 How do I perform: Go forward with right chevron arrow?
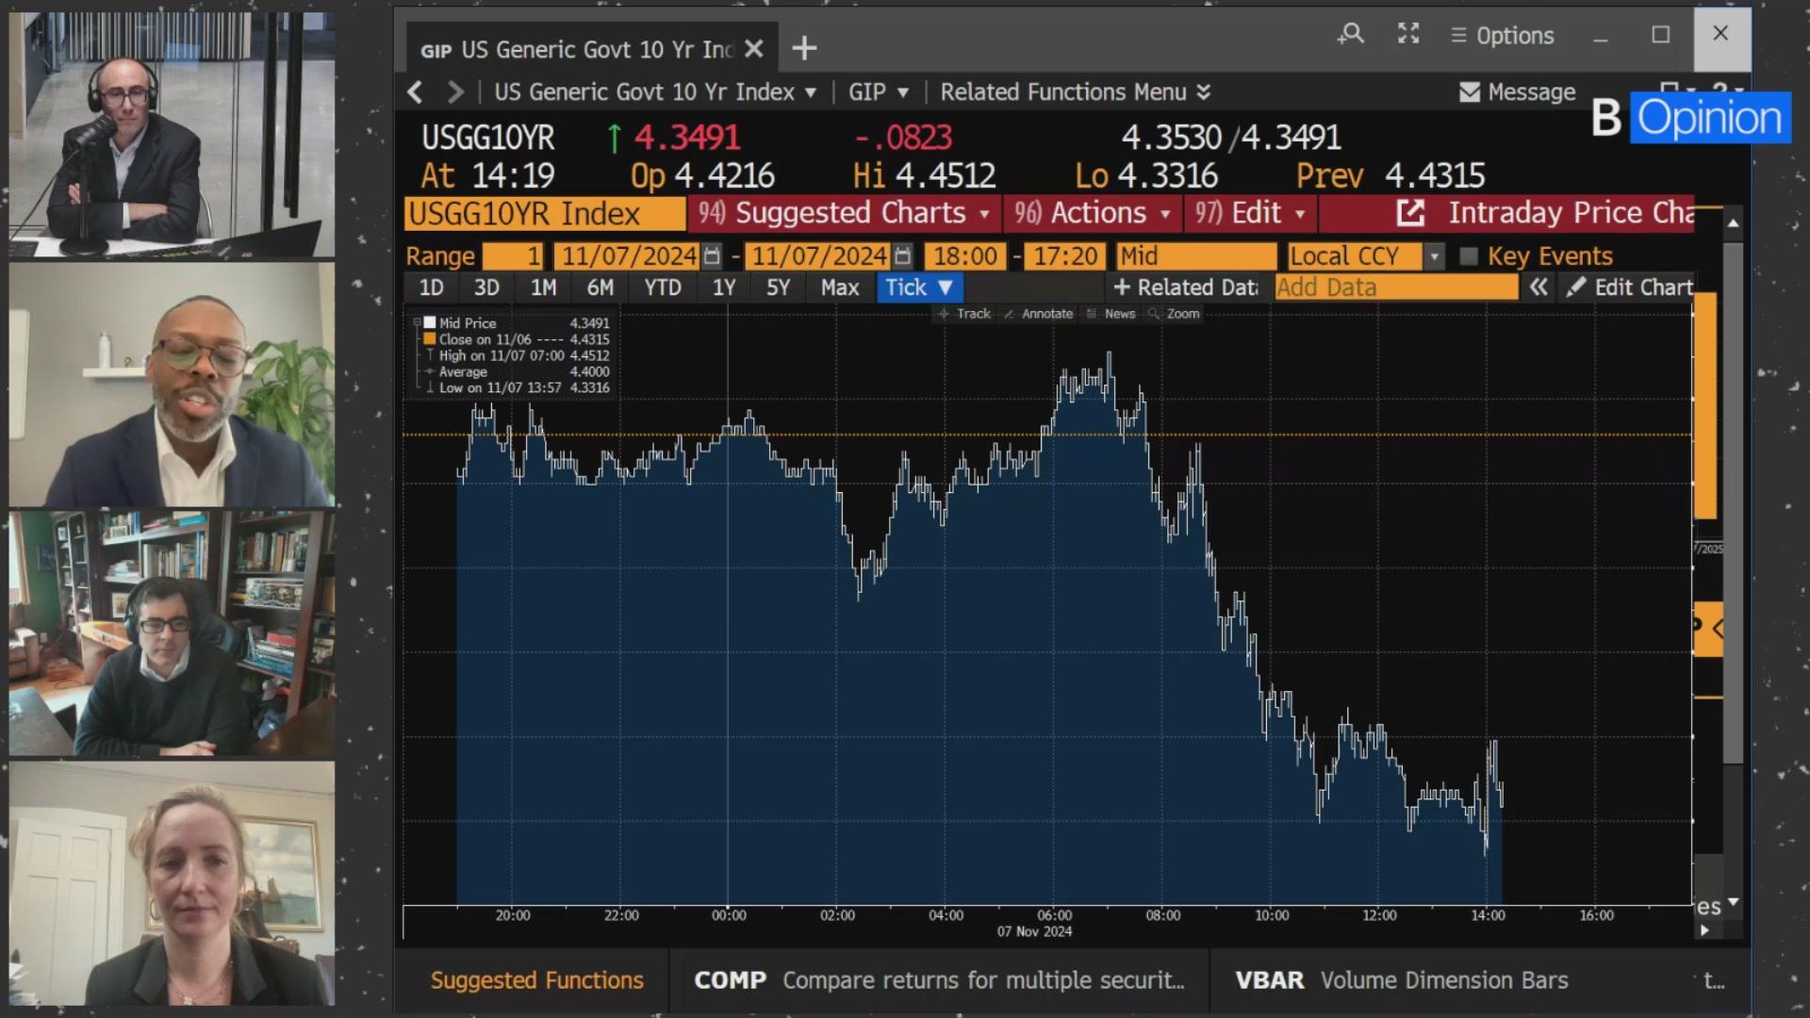tap(455, 92)
